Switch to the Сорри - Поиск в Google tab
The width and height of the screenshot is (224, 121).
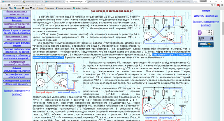coord(183,2)
